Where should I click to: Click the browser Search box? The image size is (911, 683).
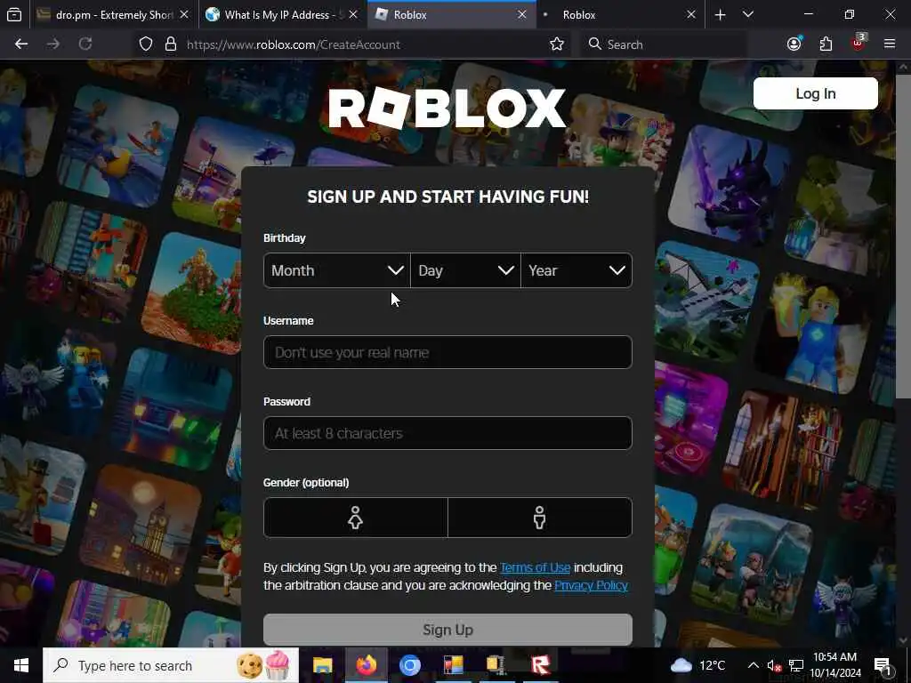(665, 44)
